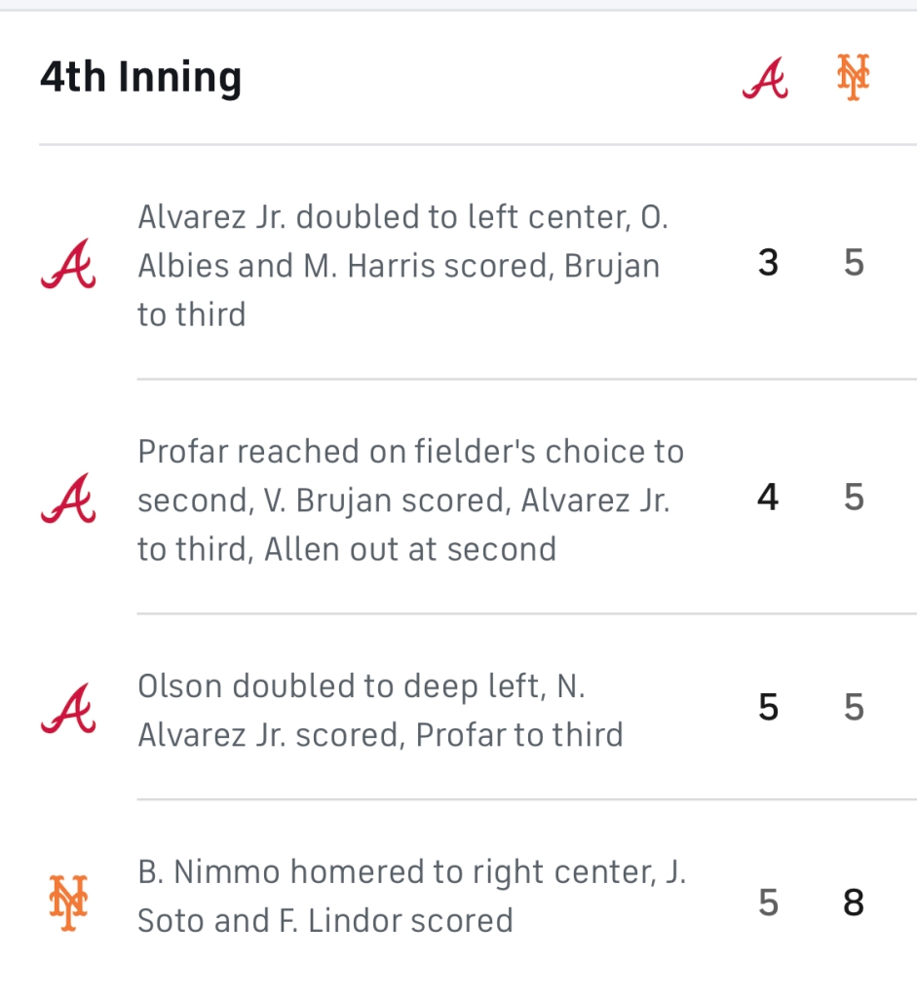Open Profar reached on fielder's choice play
This screenshot has height=997, width=917.
pyautogui.click(x=410, y=499)
